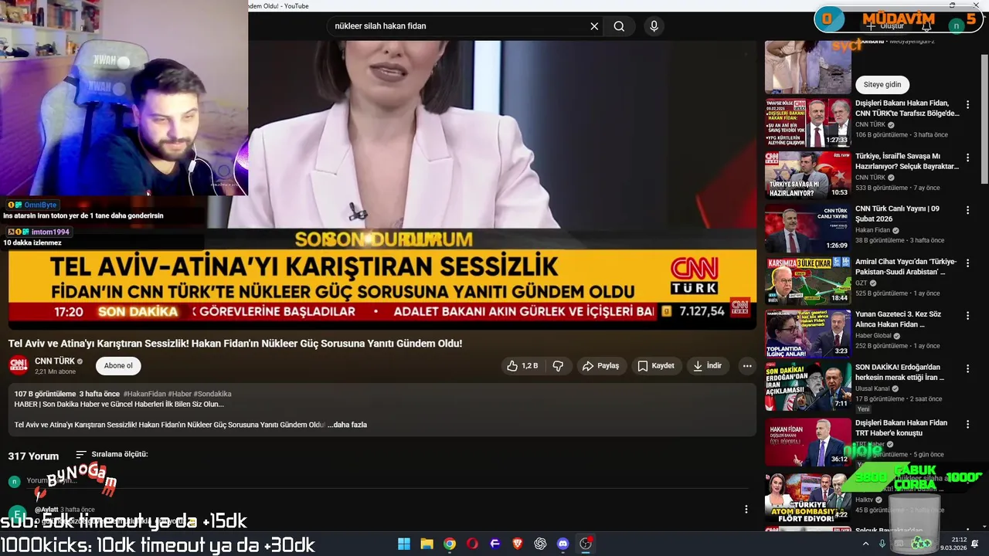
Task: Show hidden tray icons chevron
Action: click(x=867, y=544)
